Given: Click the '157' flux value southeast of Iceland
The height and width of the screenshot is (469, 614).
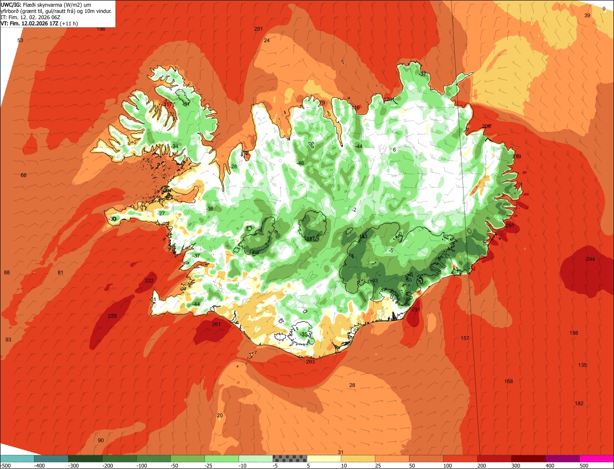Looking at the screenshot, I should [465, 339].
